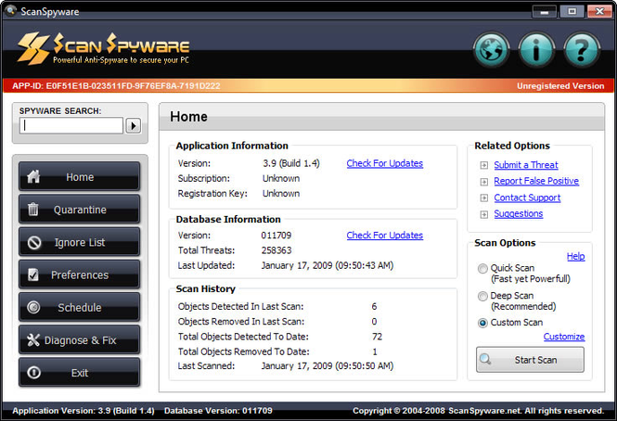Focus the Spyware Search input field
617x421 pixels.
coord(71,125)
